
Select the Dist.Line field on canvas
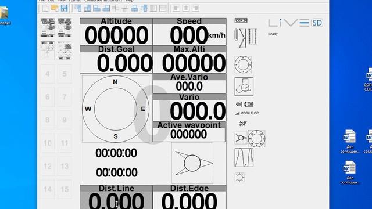(116, 197)
